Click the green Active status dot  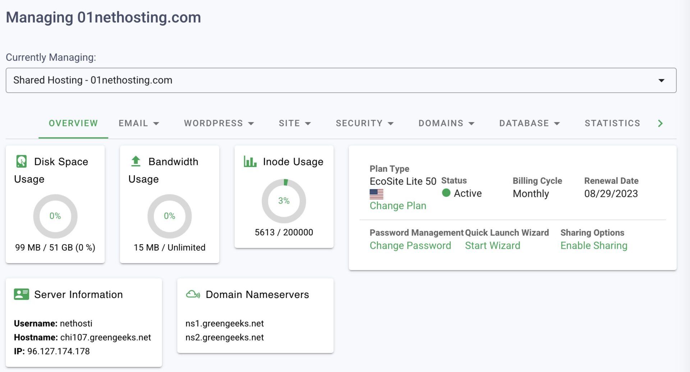click(446, 193)
